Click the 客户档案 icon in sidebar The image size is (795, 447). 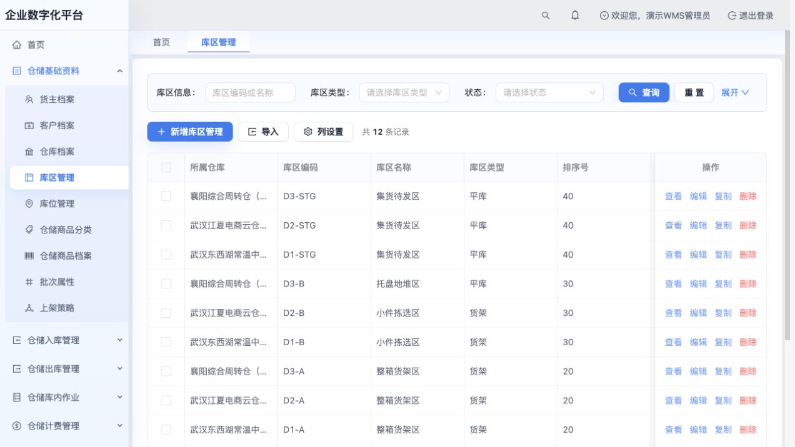point(29,125)
